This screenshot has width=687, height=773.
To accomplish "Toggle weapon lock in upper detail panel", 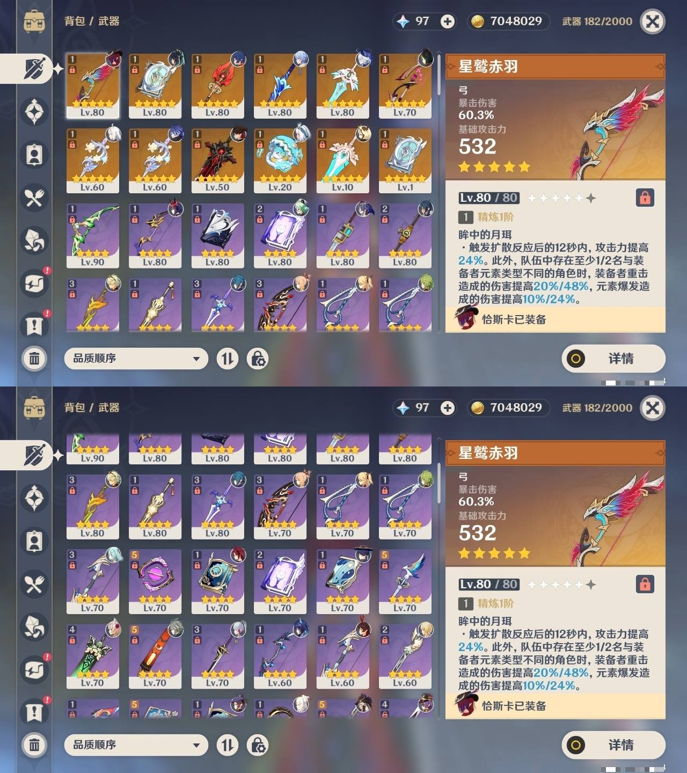I will [645, 198].
